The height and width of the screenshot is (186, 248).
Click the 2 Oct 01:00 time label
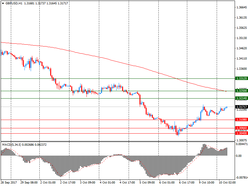[48, 183]
